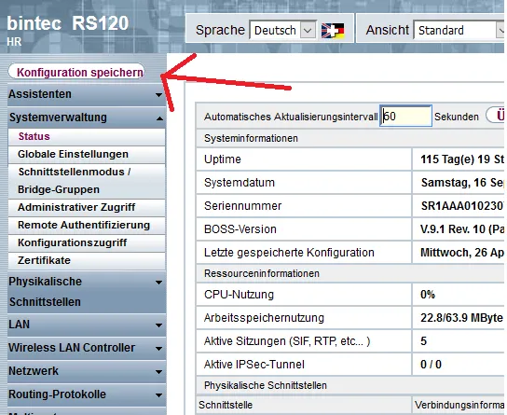Screen dimensions: 507x415
Task: Expand the Netzwerk section arrow
Action: (x=158, y=372)
